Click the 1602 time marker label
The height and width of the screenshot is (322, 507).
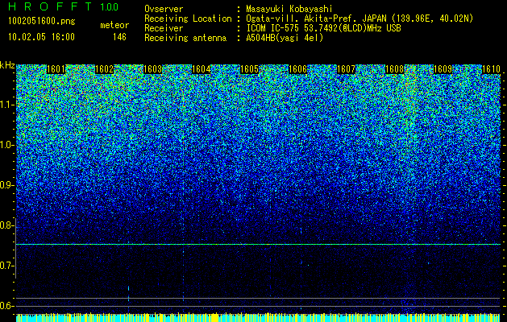tap(105, 69)
